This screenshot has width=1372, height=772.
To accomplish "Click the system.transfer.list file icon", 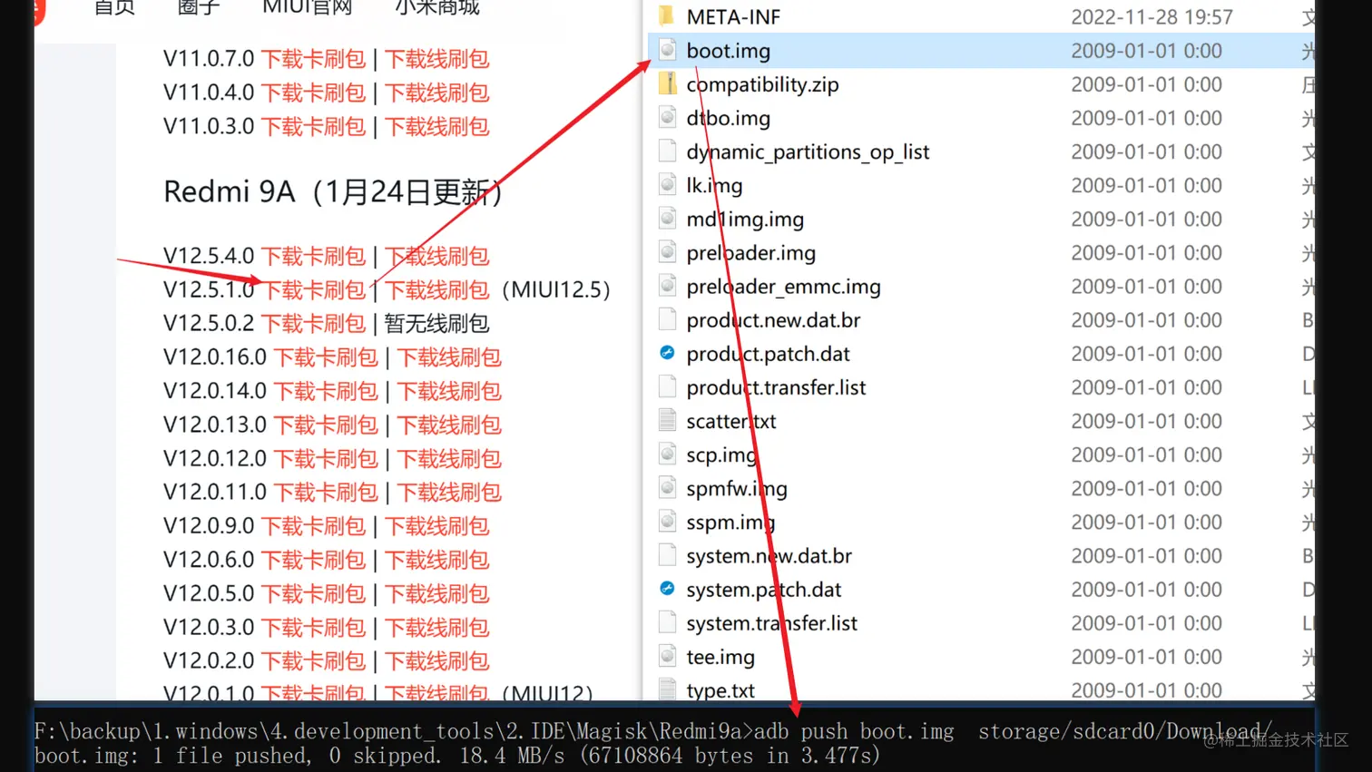I will click(x=667, y=622).
